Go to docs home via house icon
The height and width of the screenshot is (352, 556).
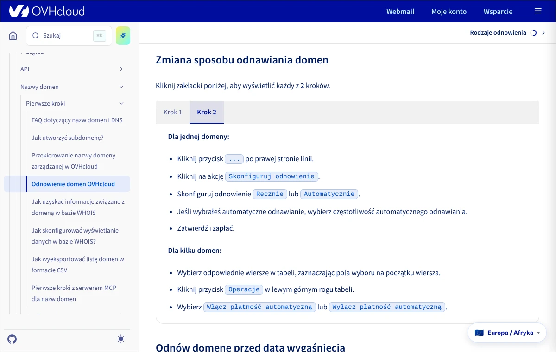[x=13, y=36]
